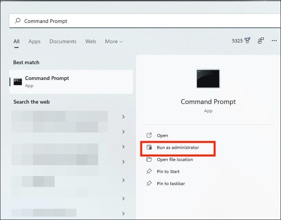This screenshot has height=220, width=281.
Task: Expand the first web result chevron
Action: click(x=123, y=117)
